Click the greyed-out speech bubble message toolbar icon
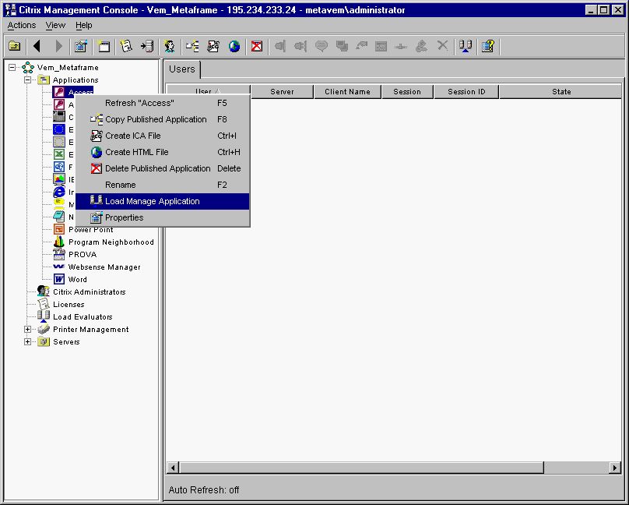 (x=322, y=46)
